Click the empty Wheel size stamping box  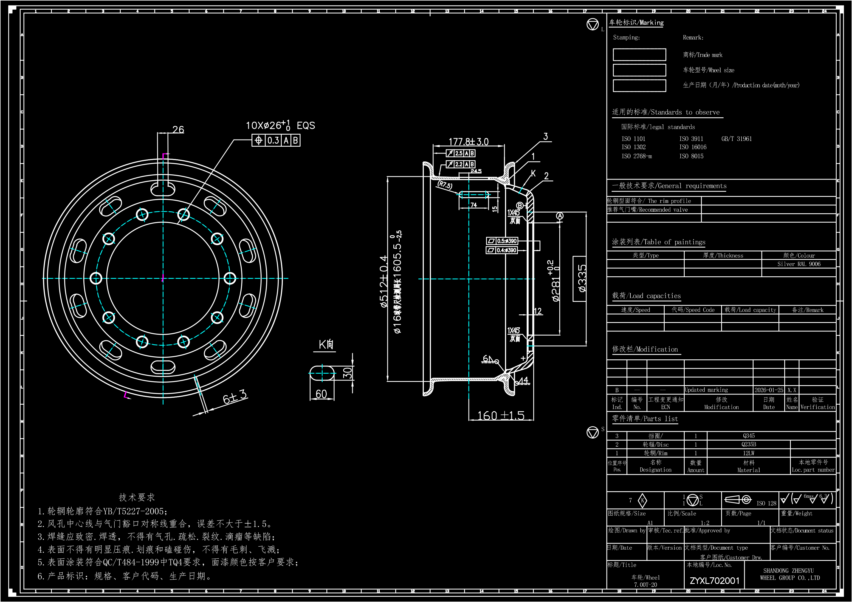coord(639,70)
